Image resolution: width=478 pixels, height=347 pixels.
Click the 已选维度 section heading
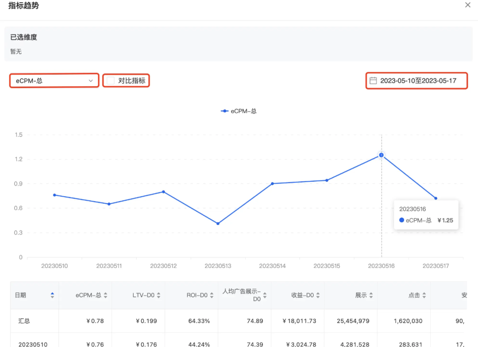[x=23, y=37]
